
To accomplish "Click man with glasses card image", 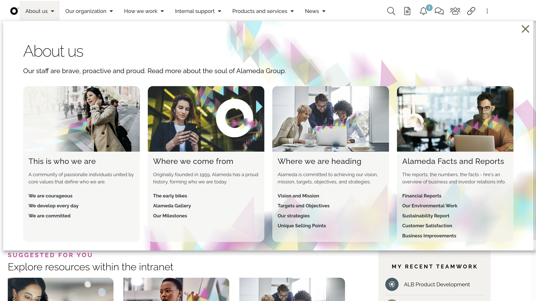I will (x=455, y=119).
